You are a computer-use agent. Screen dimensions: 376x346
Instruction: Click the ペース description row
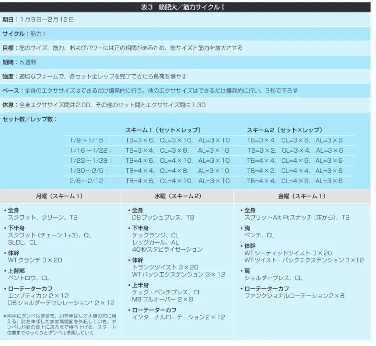[185, 90]
